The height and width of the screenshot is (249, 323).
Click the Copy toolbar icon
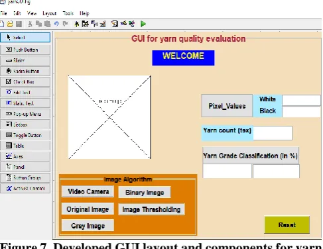38,24
